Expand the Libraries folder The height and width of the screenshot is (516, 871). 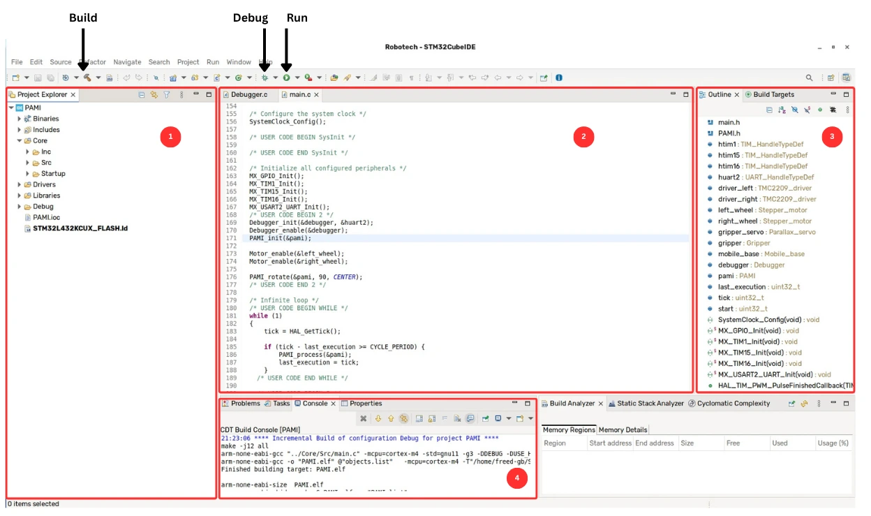(20, 196)
